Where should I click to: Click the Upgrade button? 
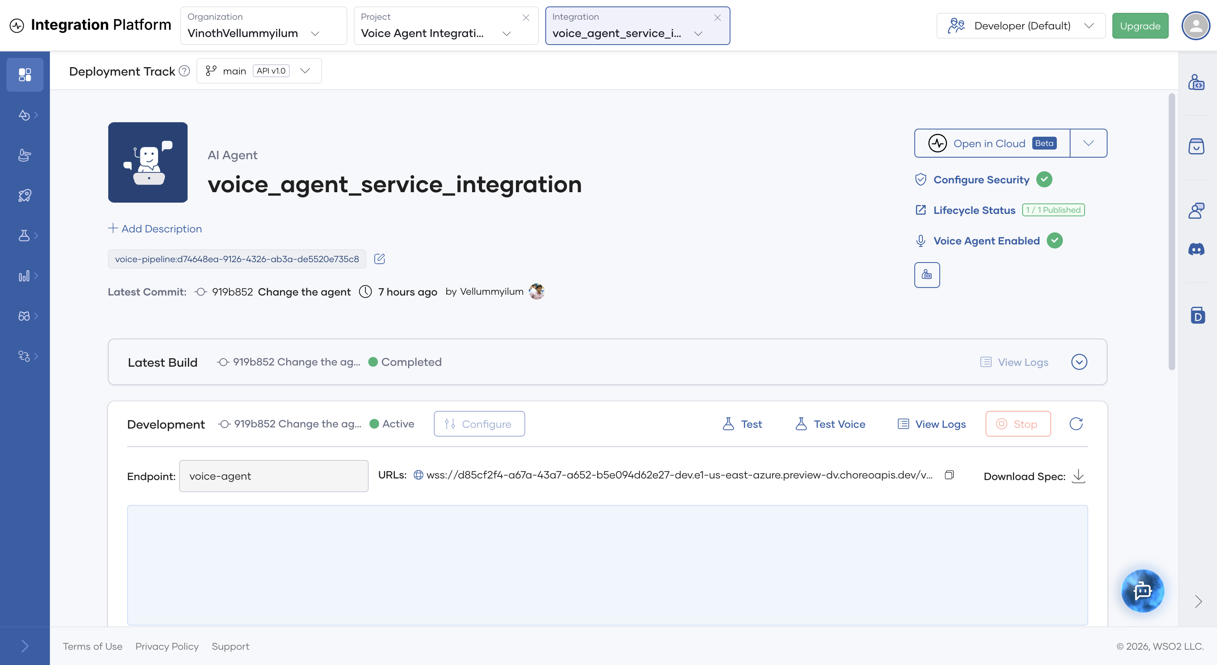(1140, 25)
